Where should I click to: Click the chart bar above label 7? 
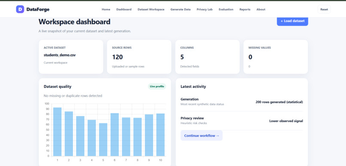pos(126,137)
